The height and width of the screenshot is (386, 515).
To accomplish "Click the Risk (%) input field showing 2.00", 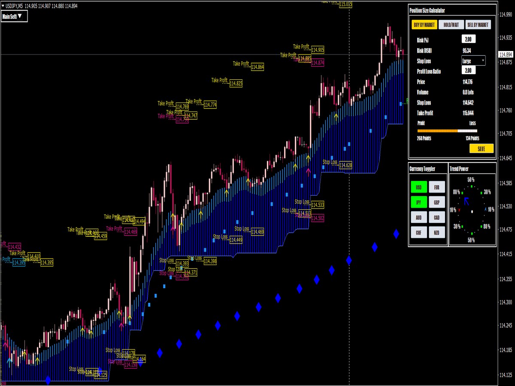I will click(x=469, y=39).
